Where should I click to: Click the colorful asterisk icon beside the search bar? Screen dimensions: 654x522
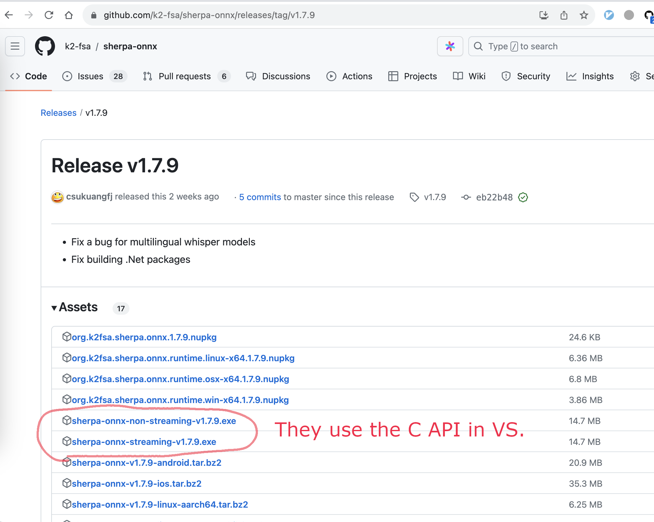coord(450,46)
